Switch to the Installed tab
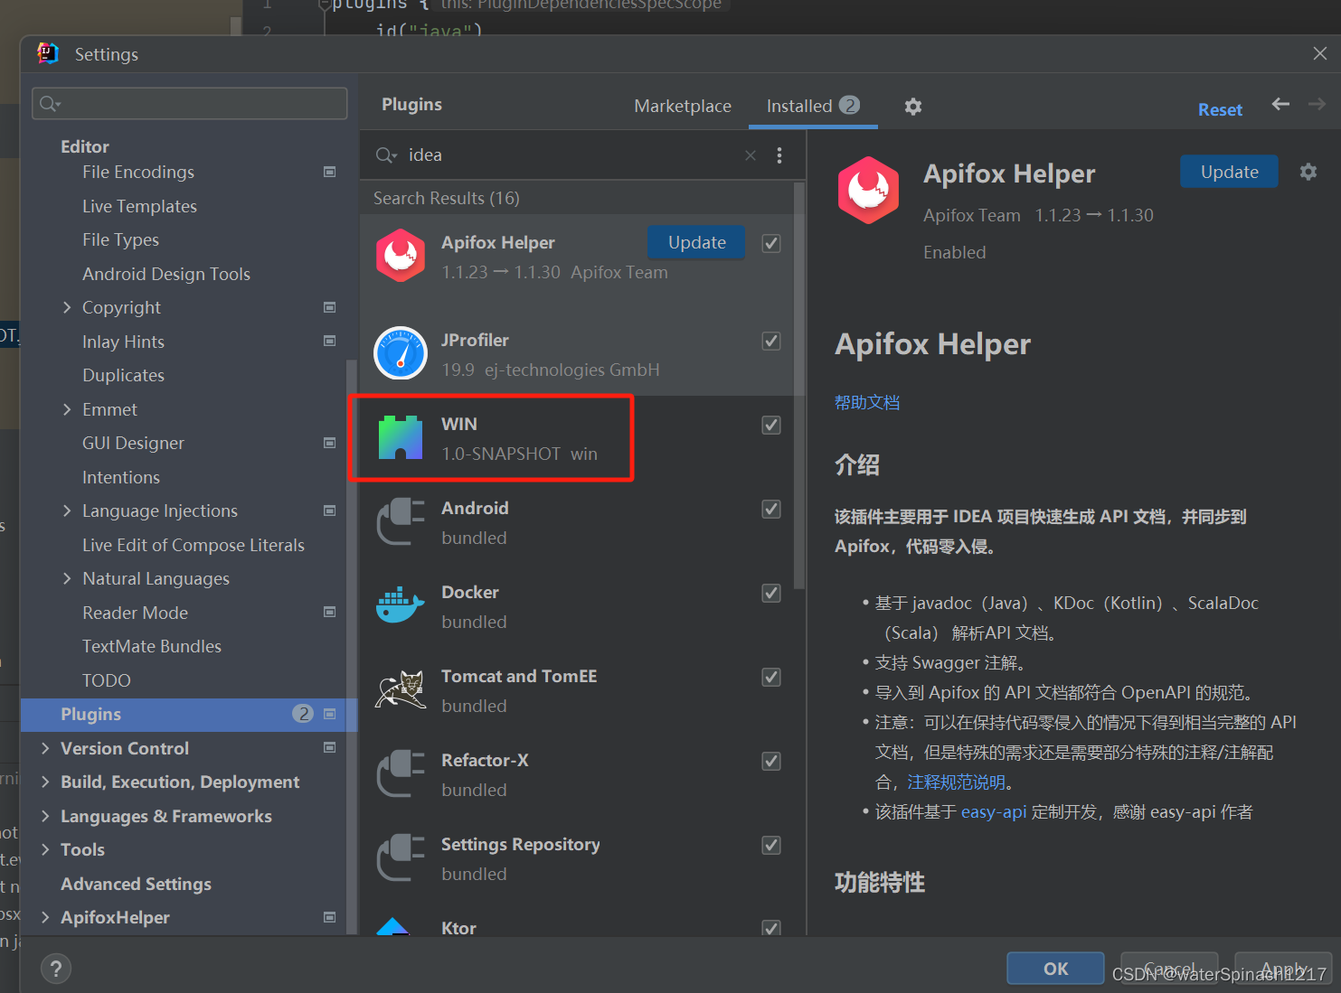 [813, 106]
